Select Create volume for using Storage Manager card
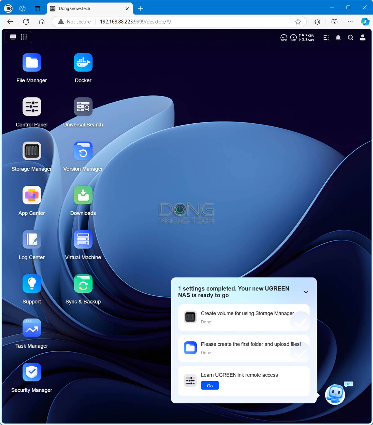373x425 pixels. [x=244, y=318]
